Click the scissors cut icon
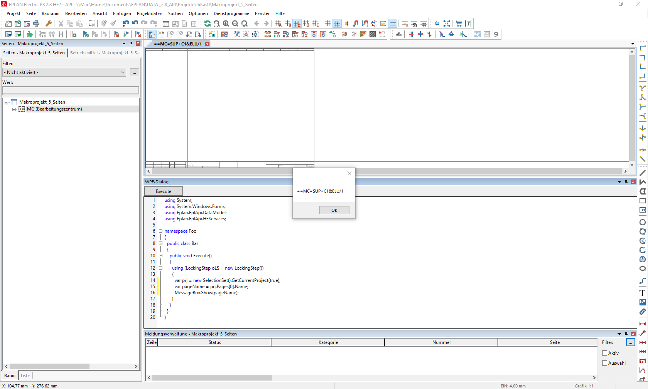 tap(61, 23)
